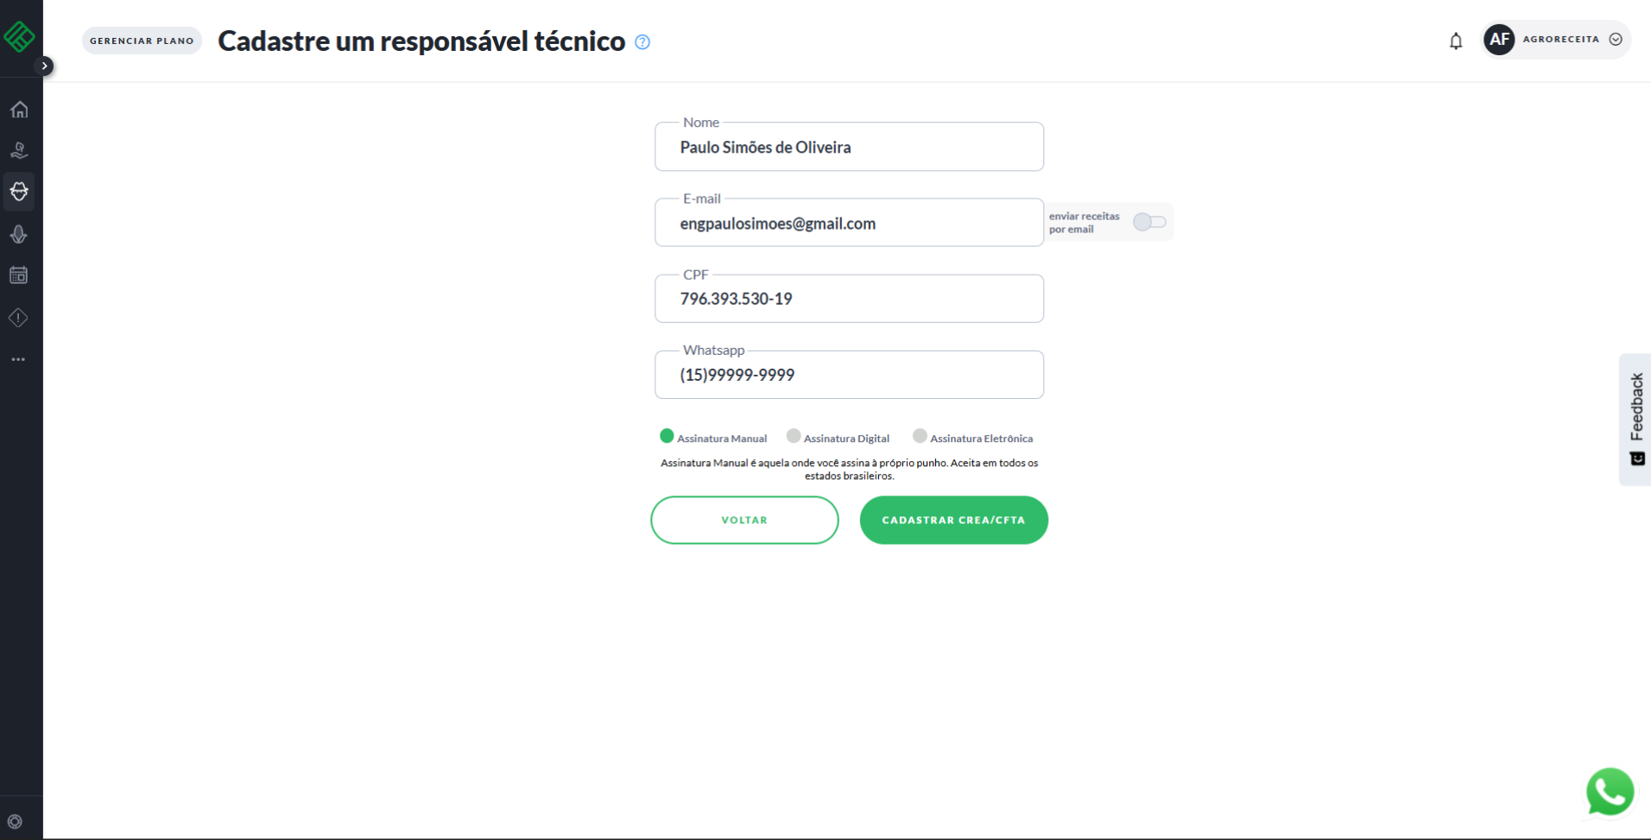This screenshot has width=1651, height=840.
Task: Open the hand with plant sidebar icon
Action: 19,151
